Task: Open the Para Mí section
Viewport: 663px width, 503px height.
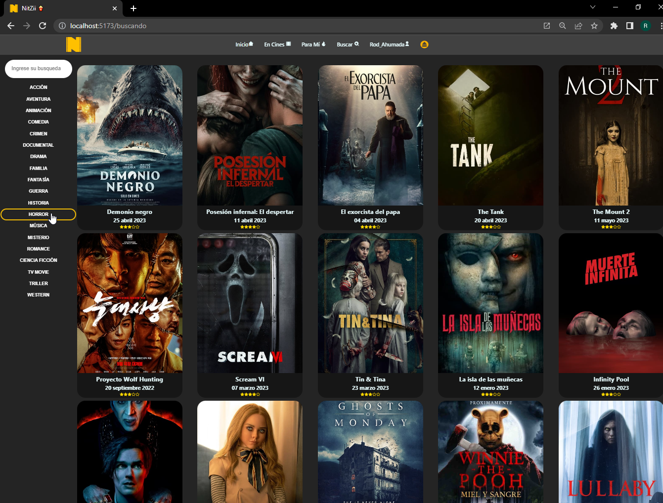Action: pos(313,44)
